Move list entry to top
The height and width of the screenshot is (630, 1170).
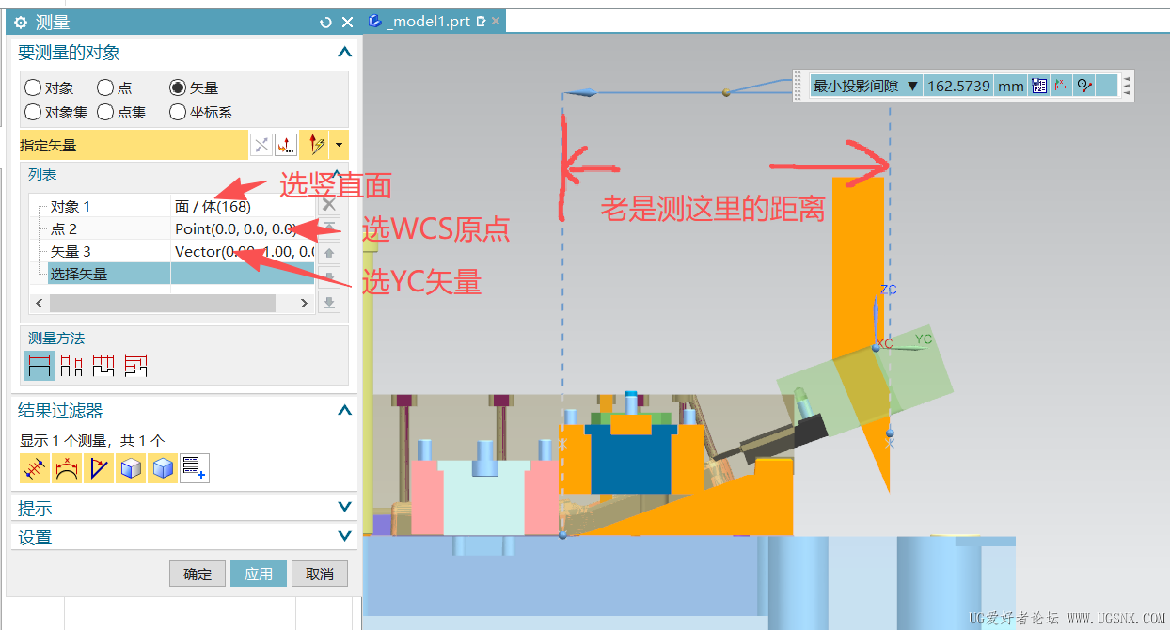(328, 228)
